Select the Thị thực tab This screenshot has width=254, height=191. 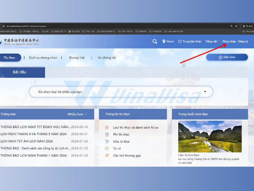[x=10, y=58]
